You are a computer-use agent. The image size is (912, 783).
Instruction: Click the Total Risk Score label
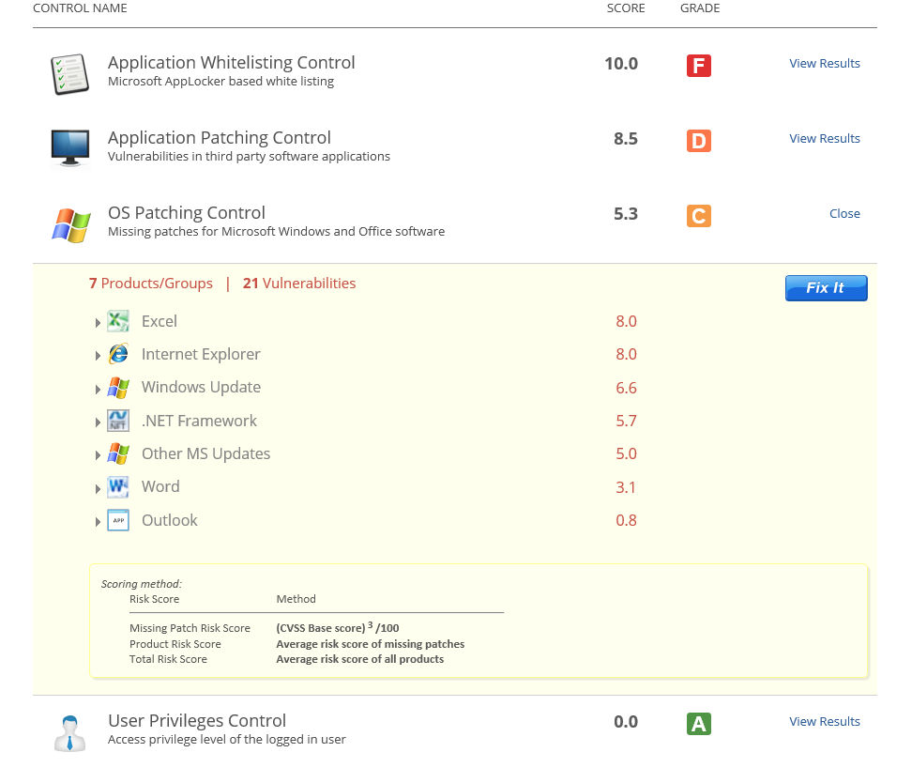(x=168, y=659)
